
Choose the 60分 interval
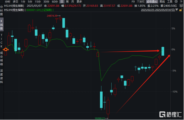(x=55, y=2)
